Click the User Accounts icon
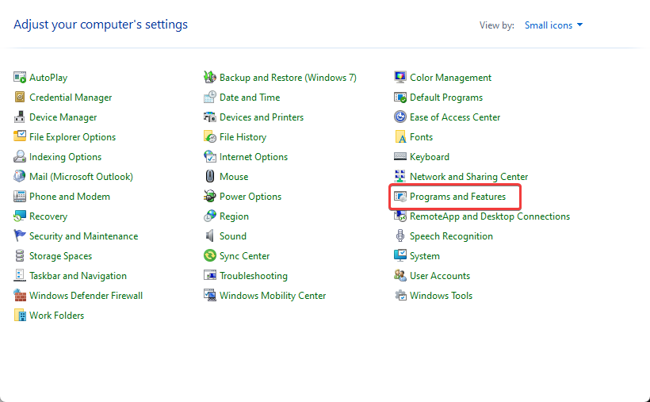 pyautogui.click(x=400, y=276)
